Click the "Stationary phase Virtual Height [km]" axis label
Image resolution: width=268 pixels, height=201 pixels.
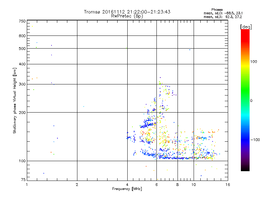(x=15, y=101)
